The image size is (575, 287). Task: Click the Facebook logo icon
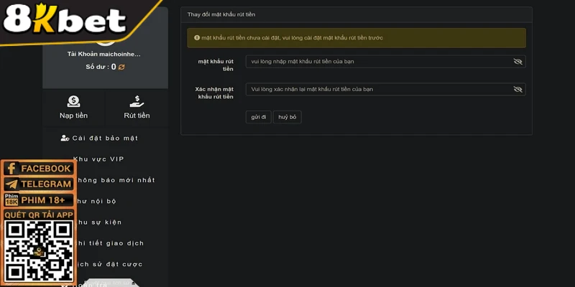(11, 169)
